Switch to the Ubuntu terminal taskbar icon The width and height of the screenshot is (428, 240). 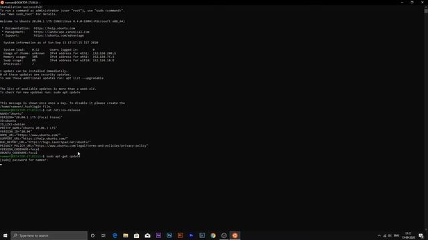(x=235, y=235)
